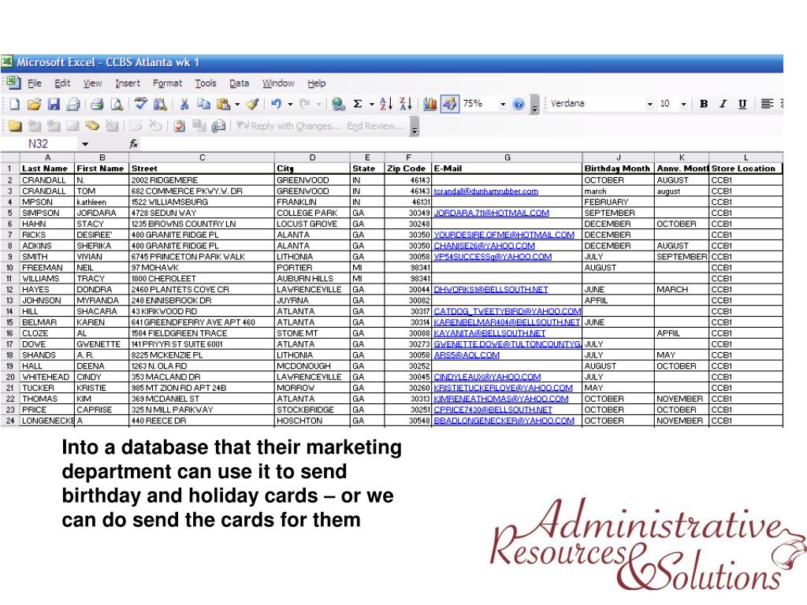
Task: Sort ascending A to Z
Action: pos(386,105)
